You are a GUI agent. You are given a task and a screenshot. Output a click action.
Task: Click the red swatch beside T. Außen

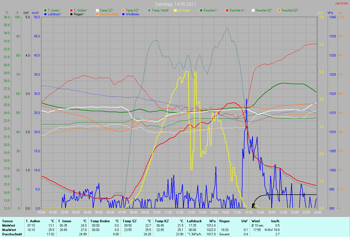tap(71, 10)
